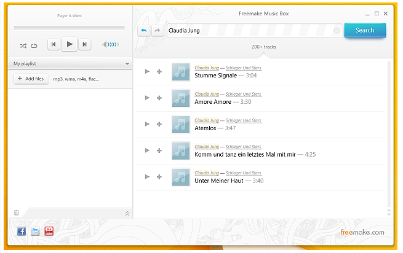The height and width of the screenshot is (253, 403).
Task: Add Stumme Signale to playlist
Action: [159, 72]
